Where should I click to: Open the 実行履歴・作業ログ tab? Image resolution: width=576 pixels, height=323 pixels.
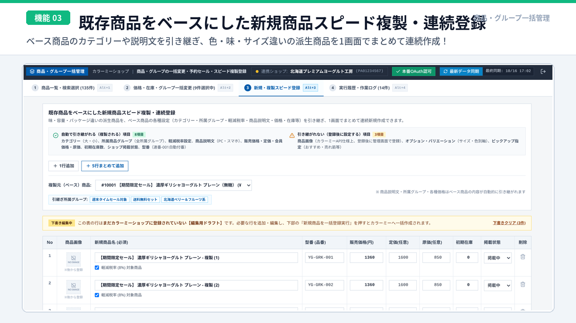(368, 88)
